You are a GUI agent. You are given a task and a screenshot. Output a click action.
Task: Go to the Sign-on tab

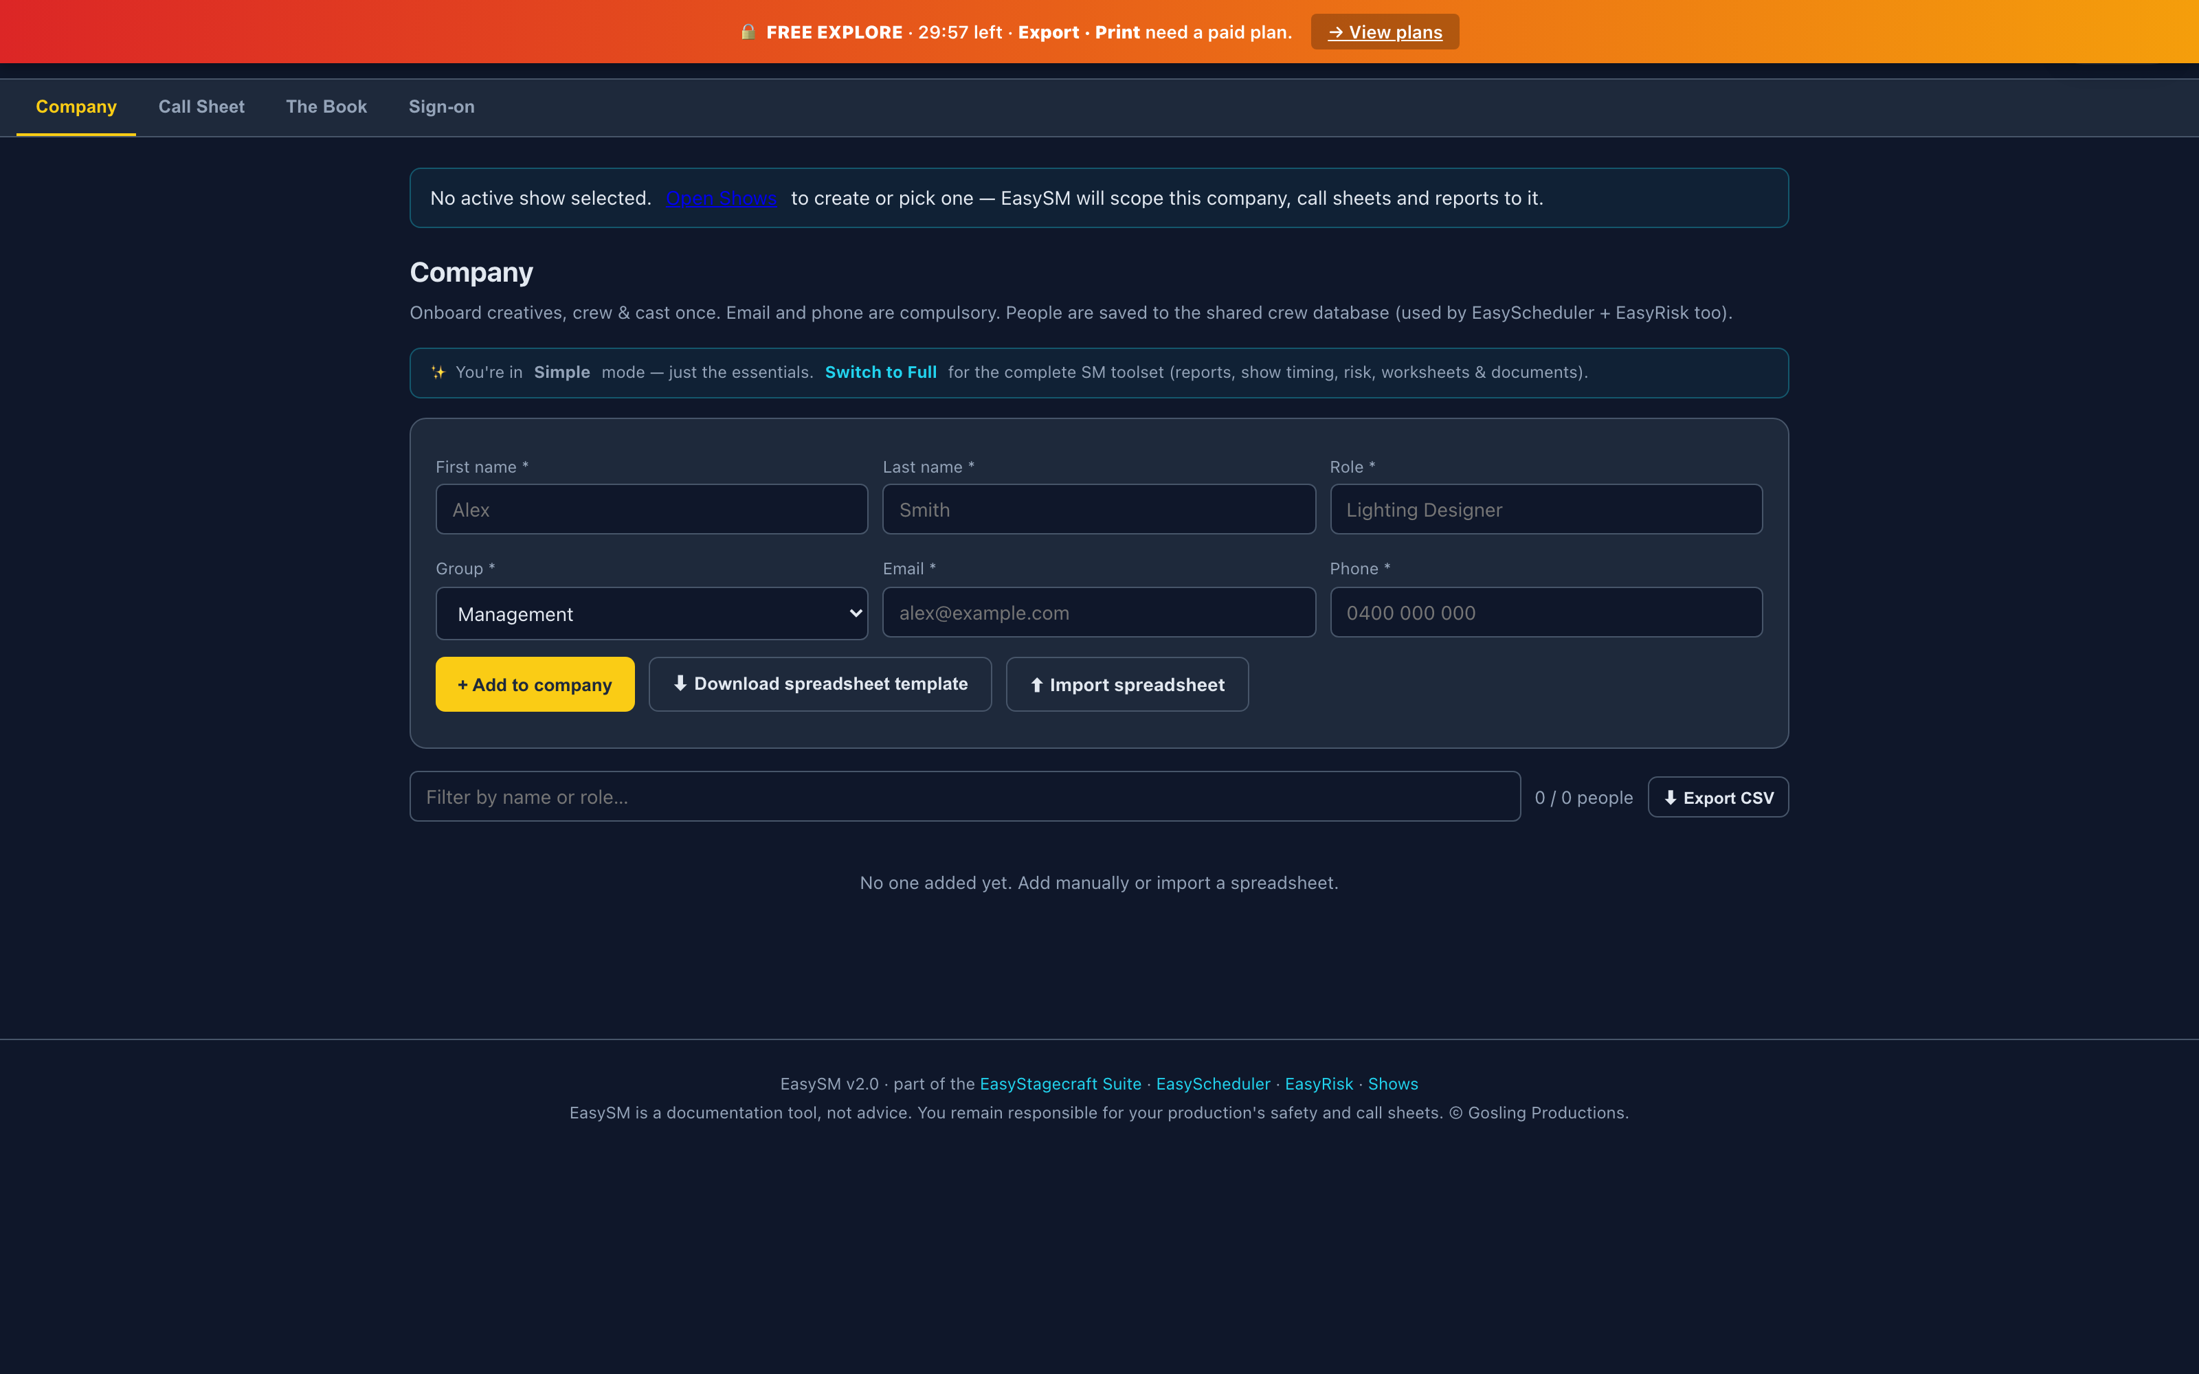(442, 106)
